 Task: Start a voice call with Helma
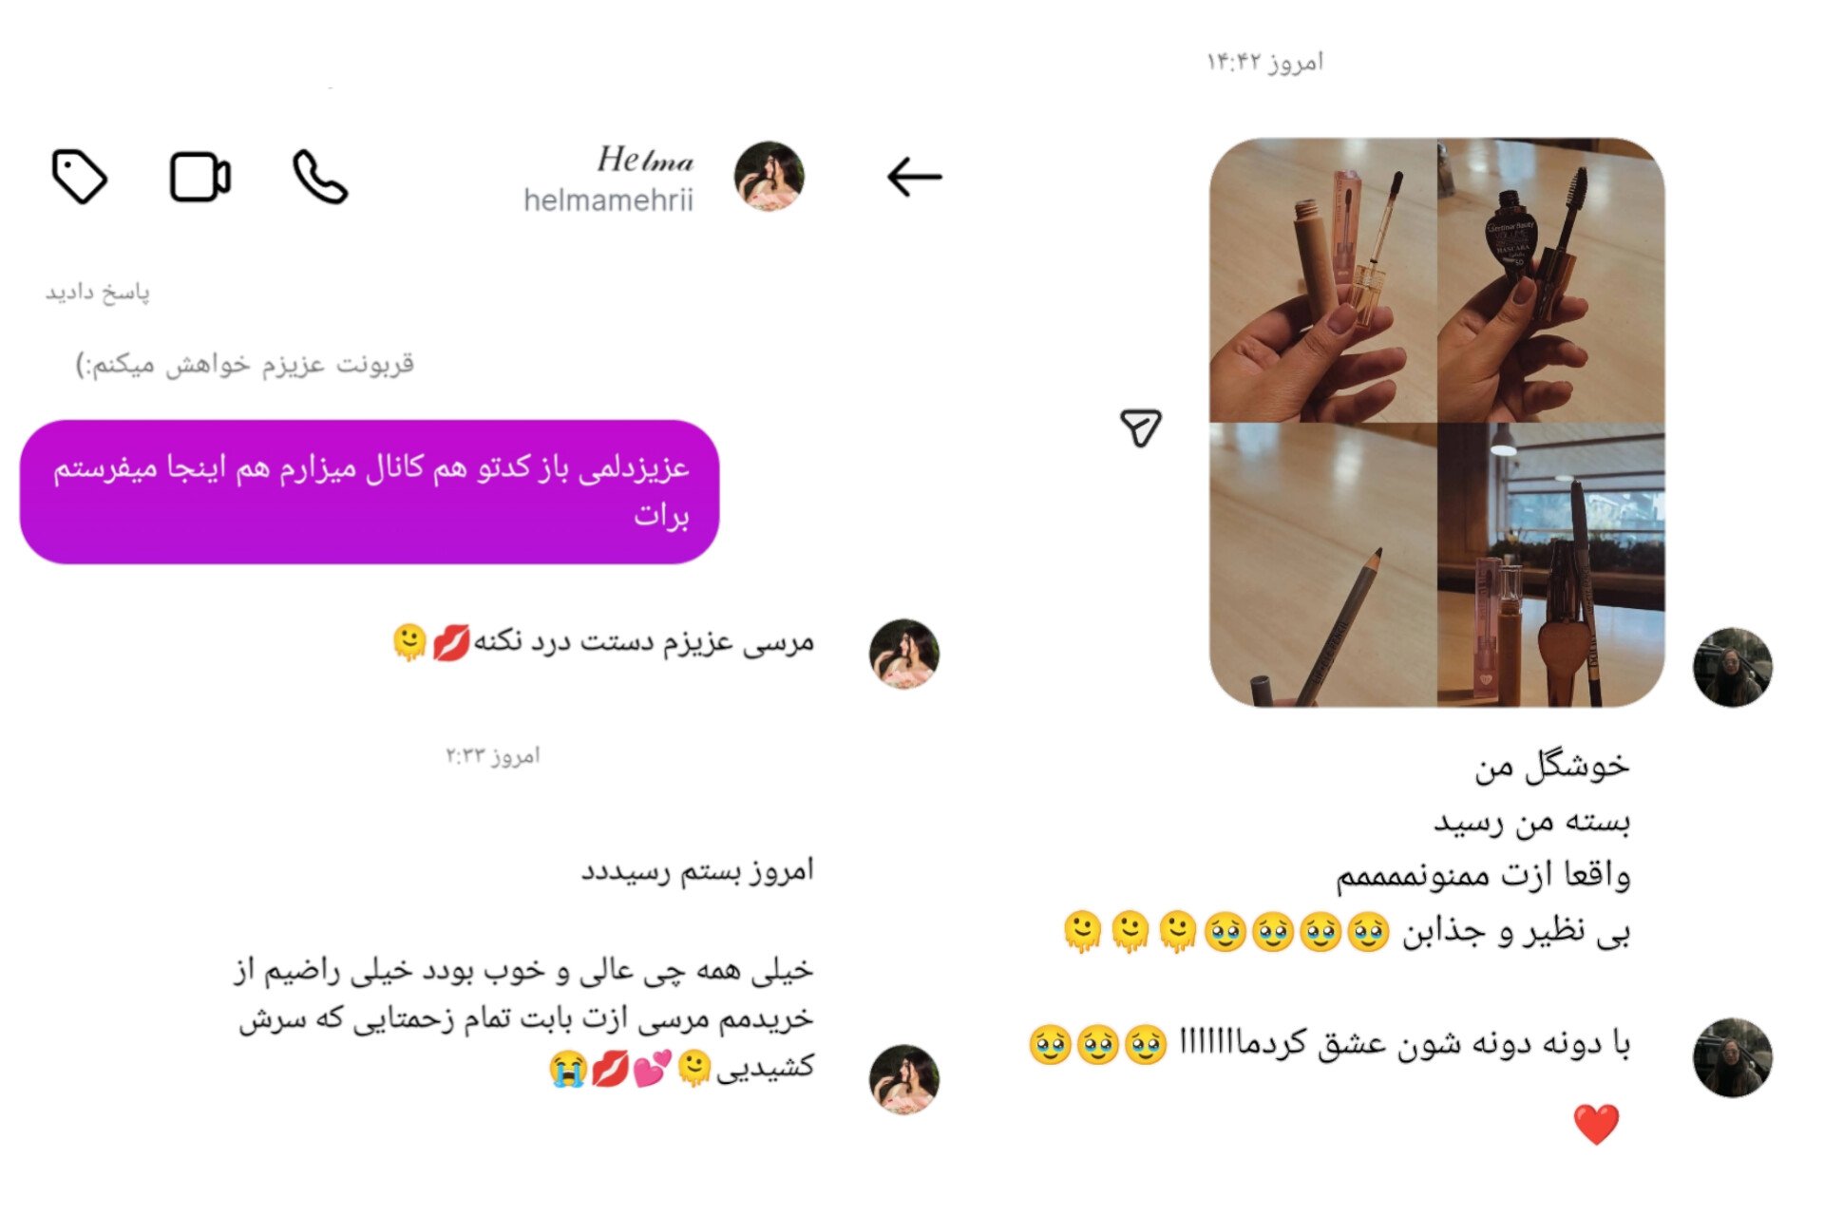[x=320, y=177]
